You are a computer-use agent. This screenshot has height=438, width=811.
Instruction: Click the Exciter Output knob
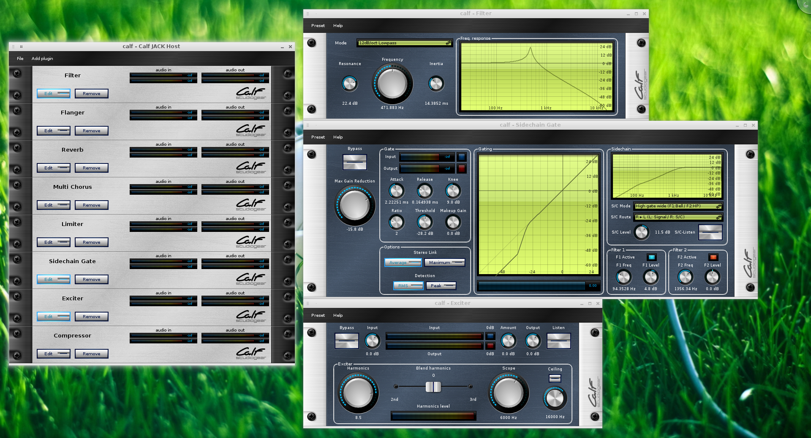click(533, 341)
